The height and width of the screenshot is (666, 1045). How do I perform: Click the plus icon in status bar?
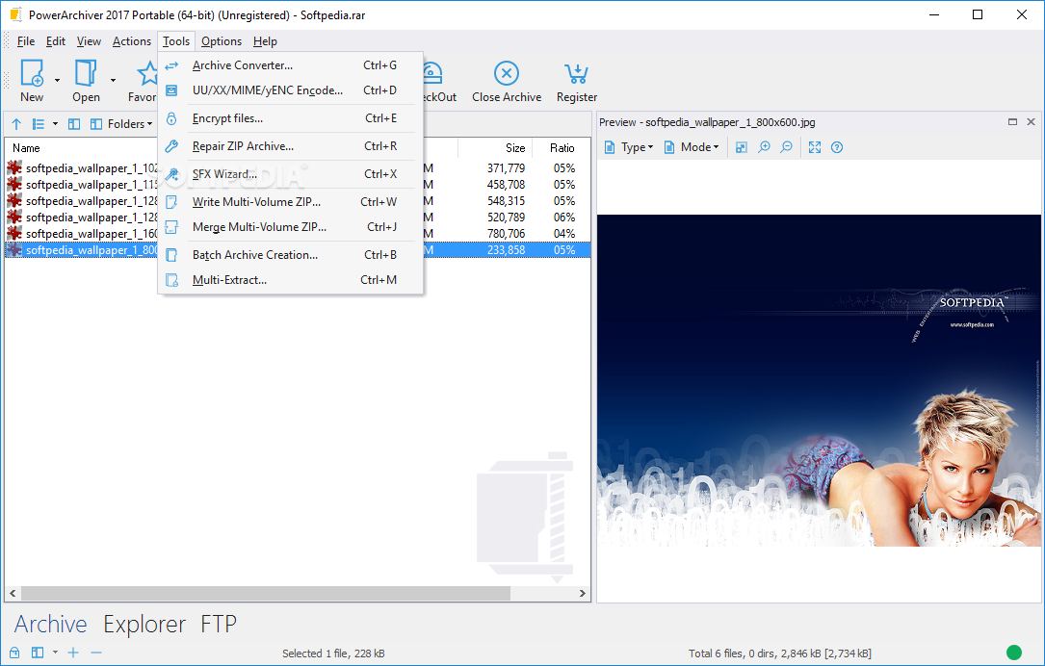[73, 653]
